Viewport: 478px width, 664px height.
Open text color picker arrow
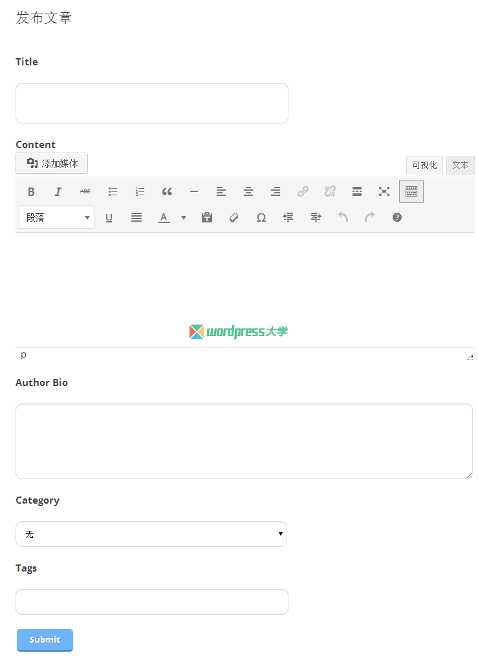[184, 218]
